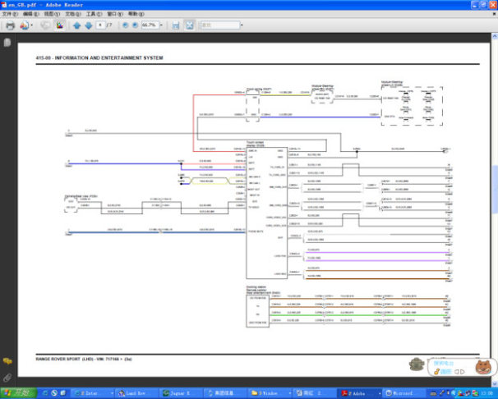Open the 帮助 (Help) menu
This screenshot has height=399, width=498.
(135, 14)
